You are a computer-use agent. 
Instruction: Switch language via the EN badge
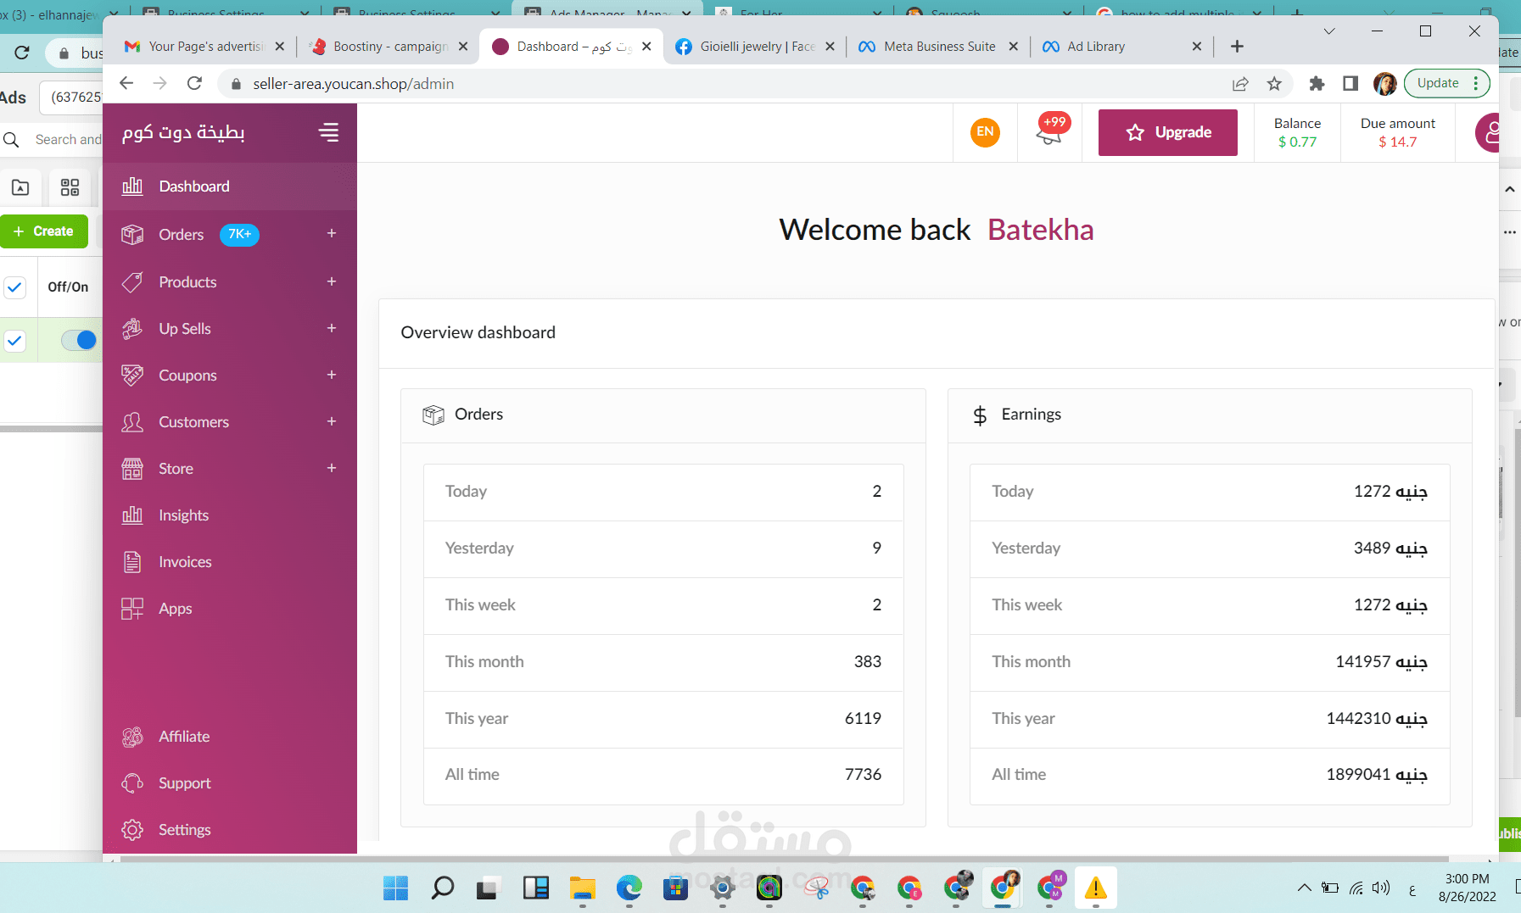pyautogui.click(x=985, y=131)
